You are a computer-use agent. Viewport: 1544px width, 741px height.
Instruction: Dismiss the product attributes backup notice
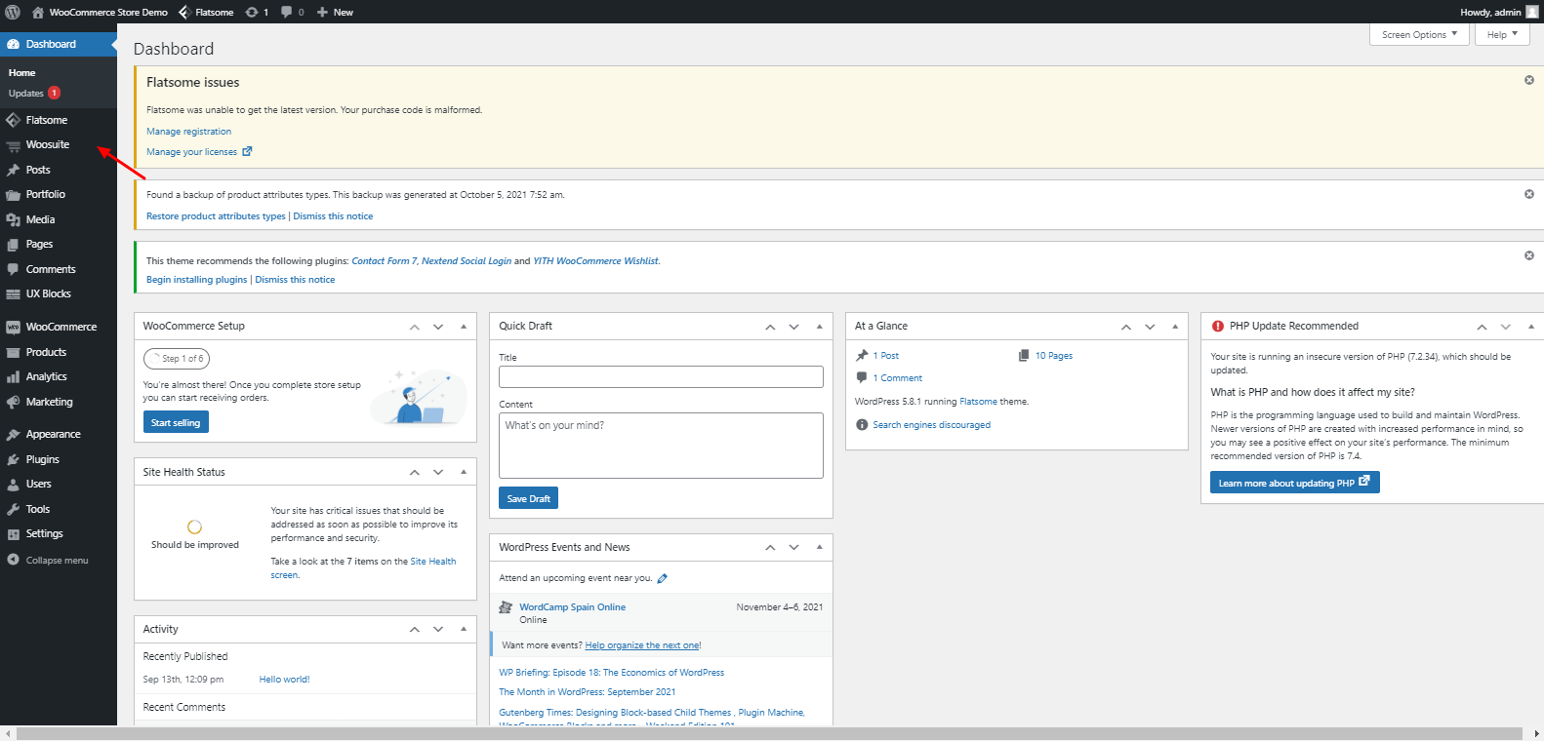coord(1529,194)
